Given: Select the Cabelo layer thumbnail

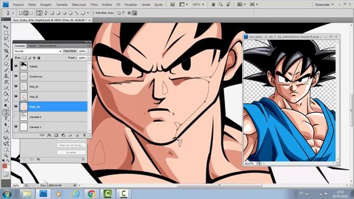Looking at the screenshot, I should coord(24,66).
